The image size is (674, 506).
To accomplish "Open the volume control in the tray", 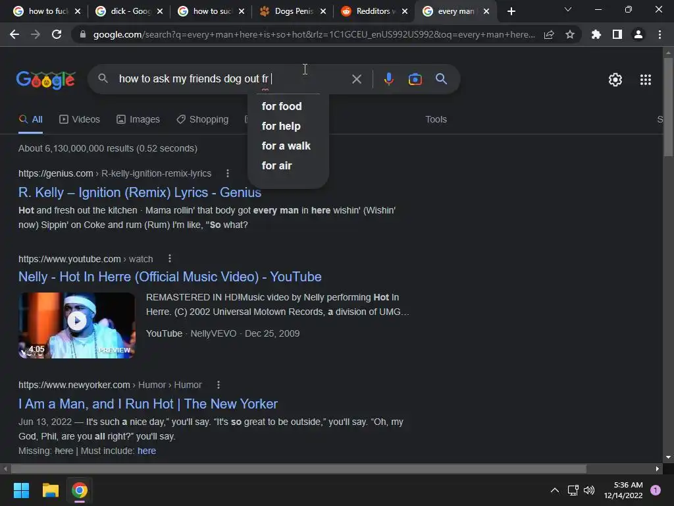I will (589, 490).
